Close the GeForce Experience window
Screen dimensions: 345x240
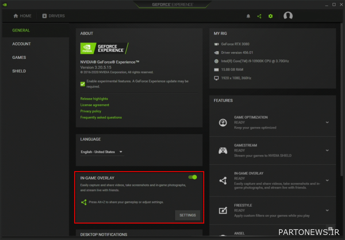click(341, 5)
